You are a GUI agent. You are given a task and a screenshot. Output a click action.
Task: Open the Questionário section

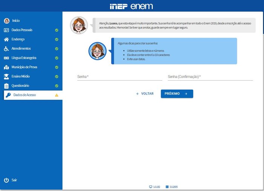click(x=20, y=86)
